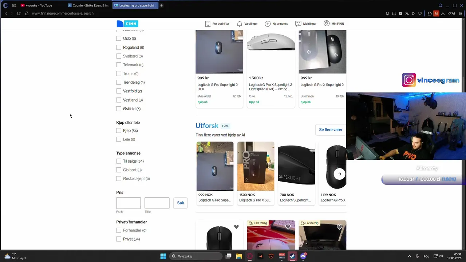Click the Beta label beside Utforsk
Viewport: 466px width, 262px height.
pos(225,126)
